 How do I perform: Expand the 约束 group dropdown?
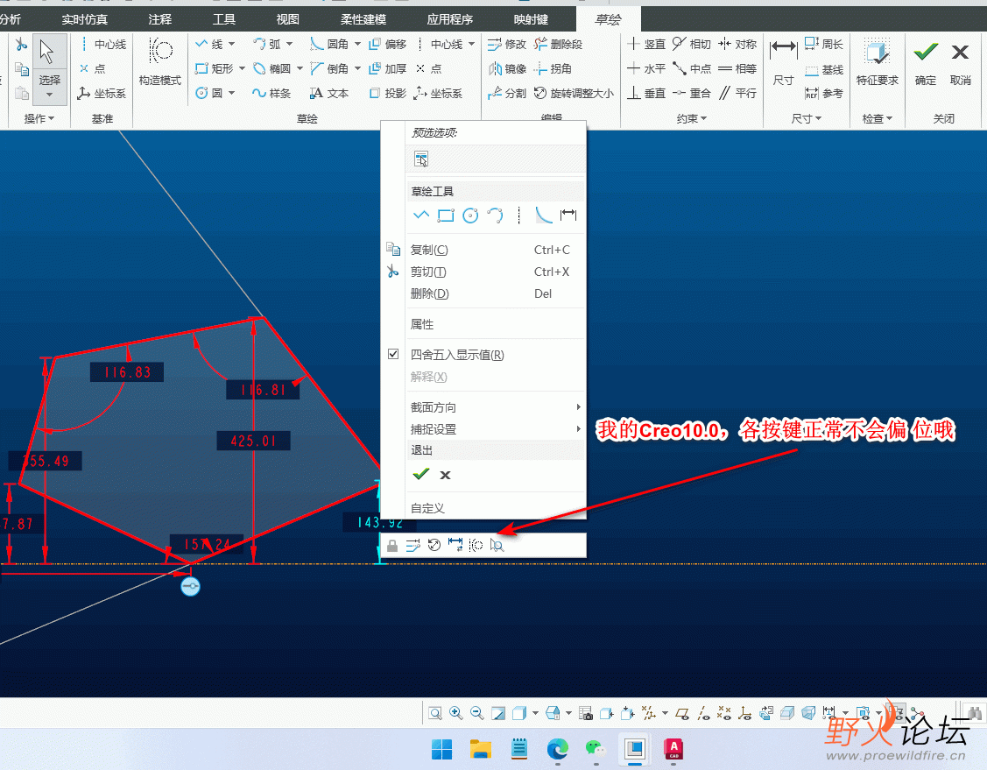692,118
